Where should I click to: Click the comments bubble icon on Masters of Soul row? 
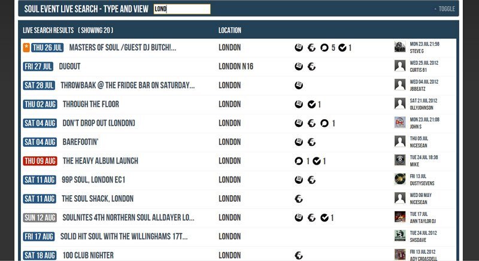tap(324, 48)
